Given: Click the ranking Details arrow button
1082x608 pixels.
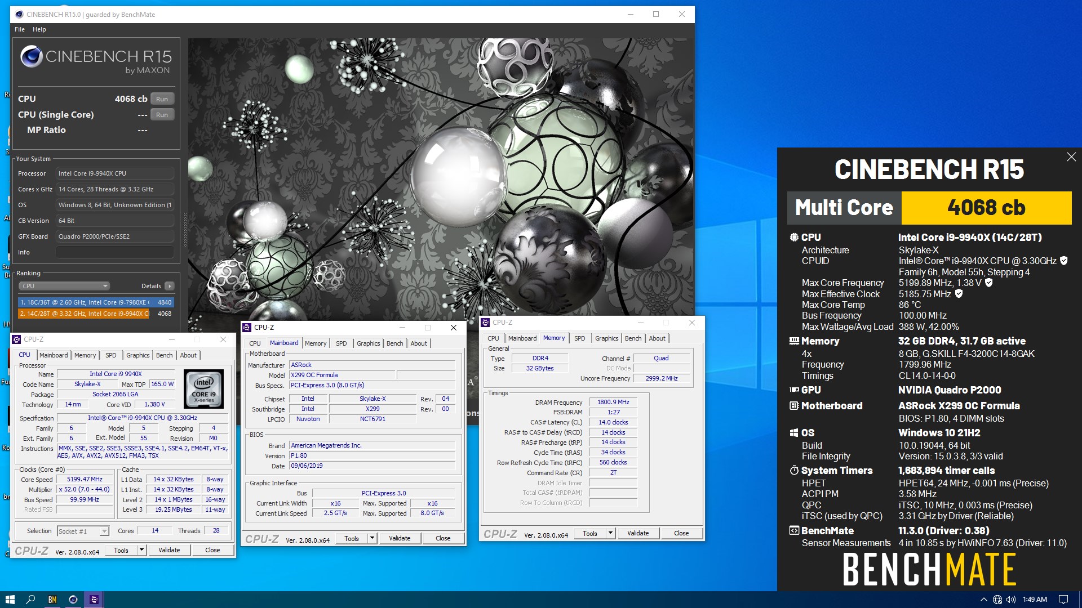Looking at the screenshot, I should 169,286.
